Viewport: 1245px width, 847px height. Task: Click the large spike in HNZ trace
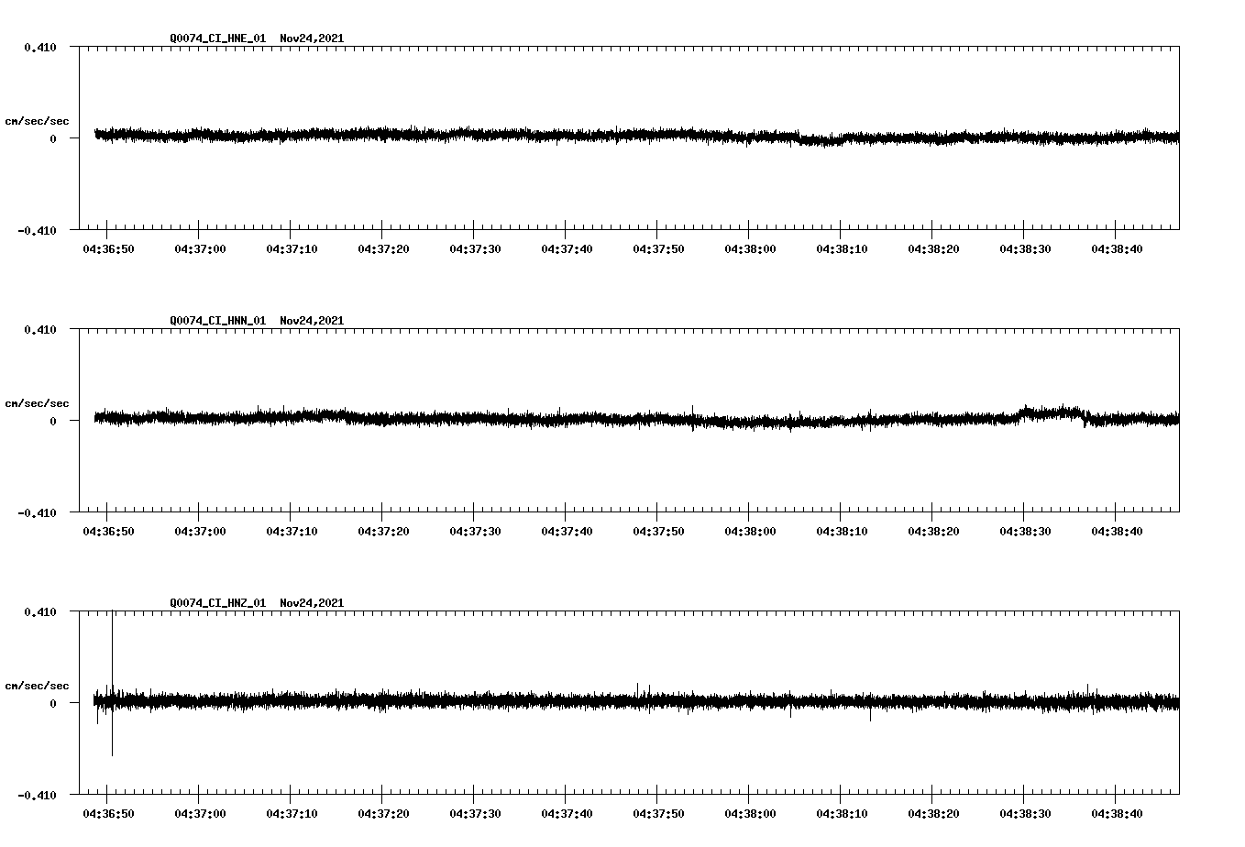click(x=112, y=683)
